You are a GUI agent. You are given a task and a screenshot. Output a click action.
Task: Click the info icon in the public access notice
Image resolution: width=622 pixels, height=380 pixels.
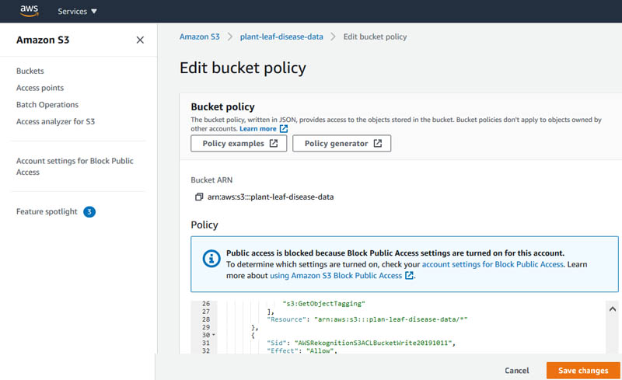[211, 259]
